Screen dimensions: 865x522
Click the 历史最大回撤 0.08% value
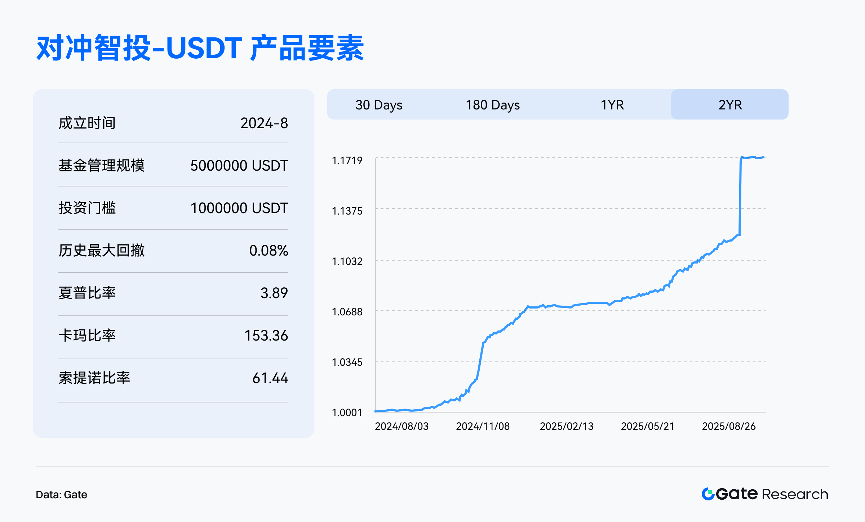pos(269,251)
